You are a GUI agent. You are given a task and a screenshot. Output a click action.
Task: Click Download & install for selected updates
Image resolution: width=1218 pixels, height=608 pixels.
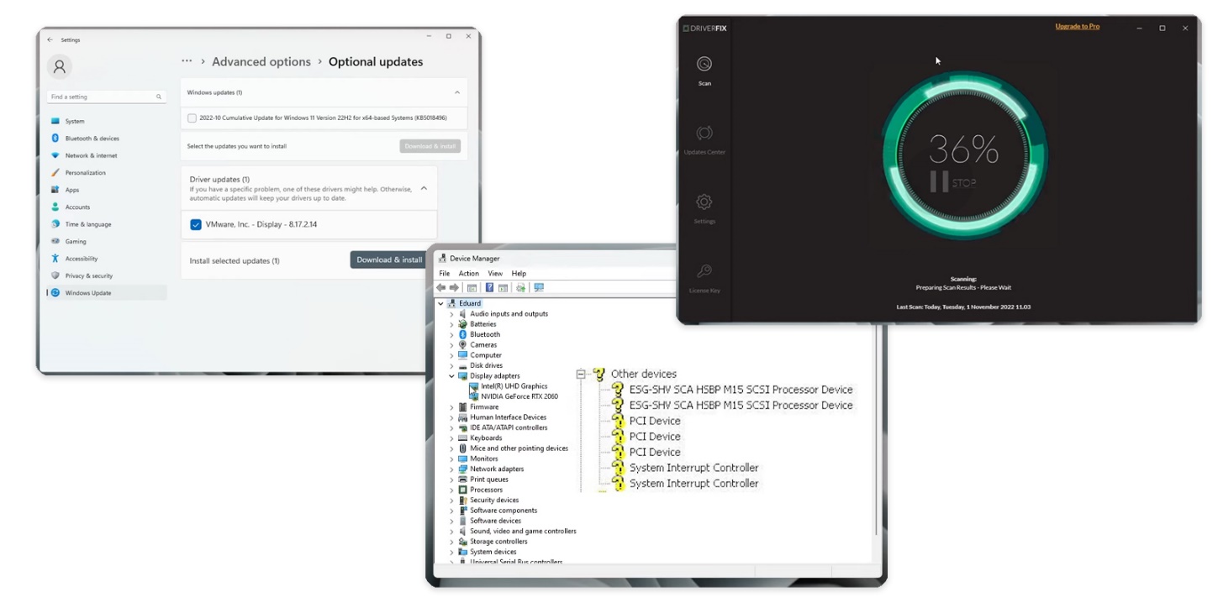coord(388,260)
